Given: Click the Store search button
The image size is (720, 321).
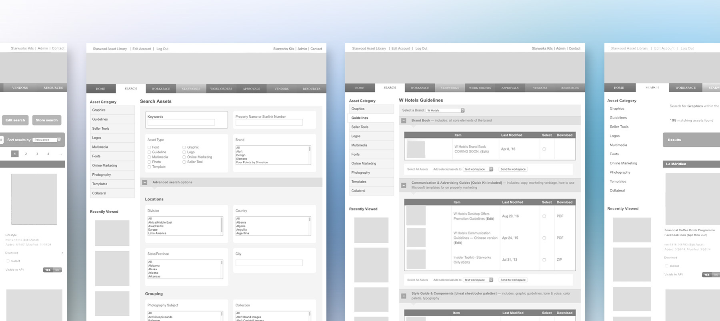Looking at the screenshot, I should click(47, 120).
